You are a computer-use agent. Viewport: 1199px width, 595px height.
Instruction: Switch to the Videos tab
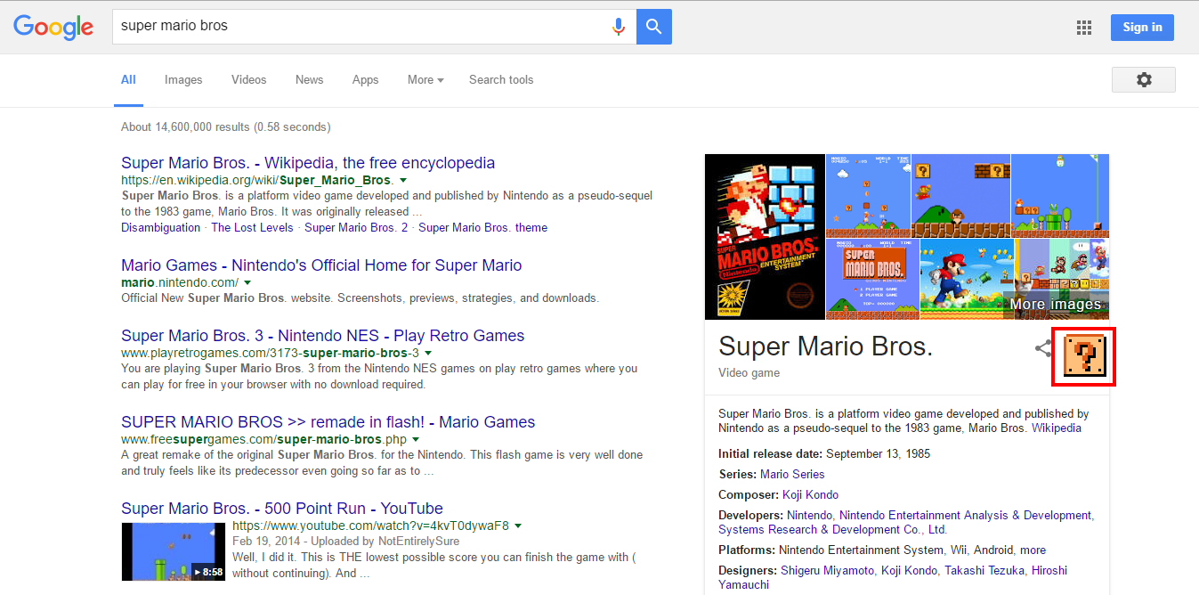click(x=248, y=79)
